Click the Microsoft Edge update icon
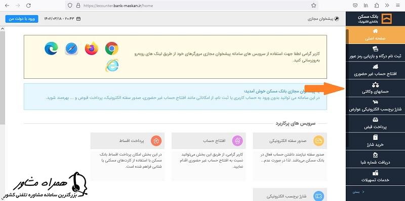 51,48
